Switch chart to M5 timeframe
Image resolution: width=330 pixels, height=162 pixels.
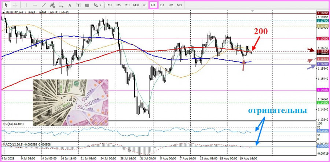click(x=118, y=5)
